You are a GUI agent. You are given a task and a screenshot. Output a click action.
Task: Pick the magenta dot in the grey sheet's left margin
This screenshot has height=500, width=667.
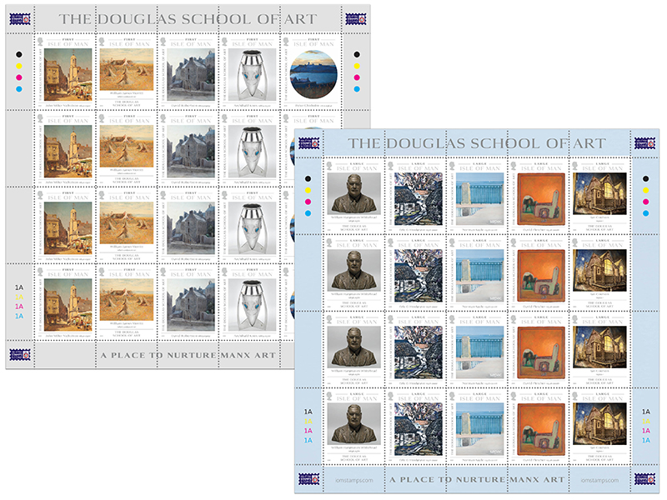[18, 77]
